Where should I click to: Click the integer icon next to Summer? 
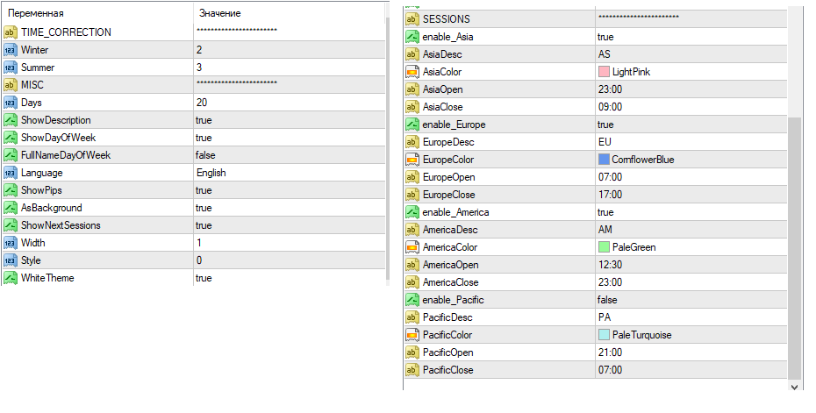point(10,68)
